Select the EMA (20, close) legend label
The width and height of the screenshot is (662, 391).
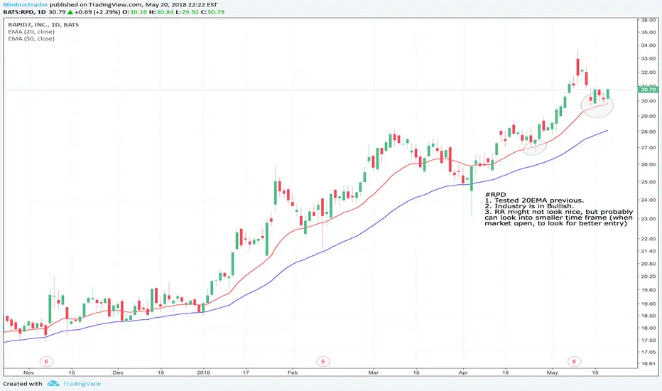click(x=31, y=32)
